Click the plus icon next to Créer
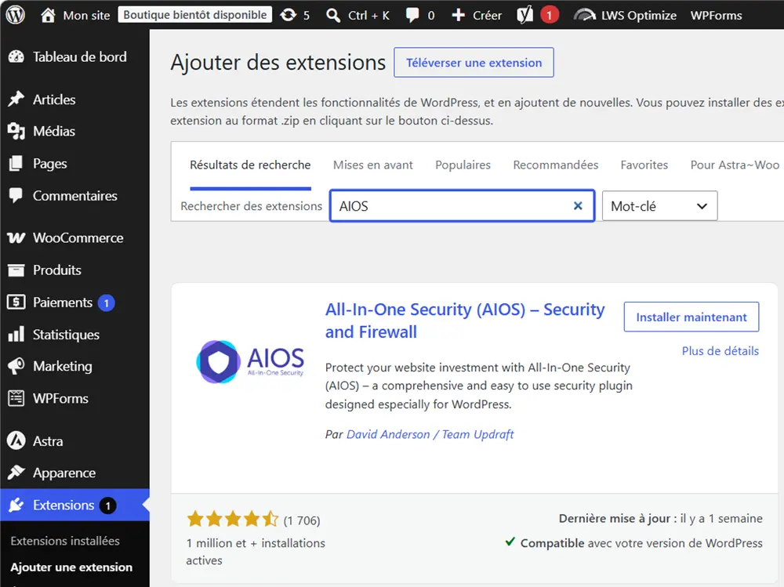The width and height of the screenshot is (784, 587). click(x=458, y=15)
